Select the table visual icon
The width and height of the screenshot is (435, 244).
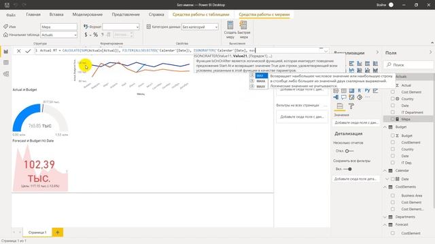pos(344,90)
